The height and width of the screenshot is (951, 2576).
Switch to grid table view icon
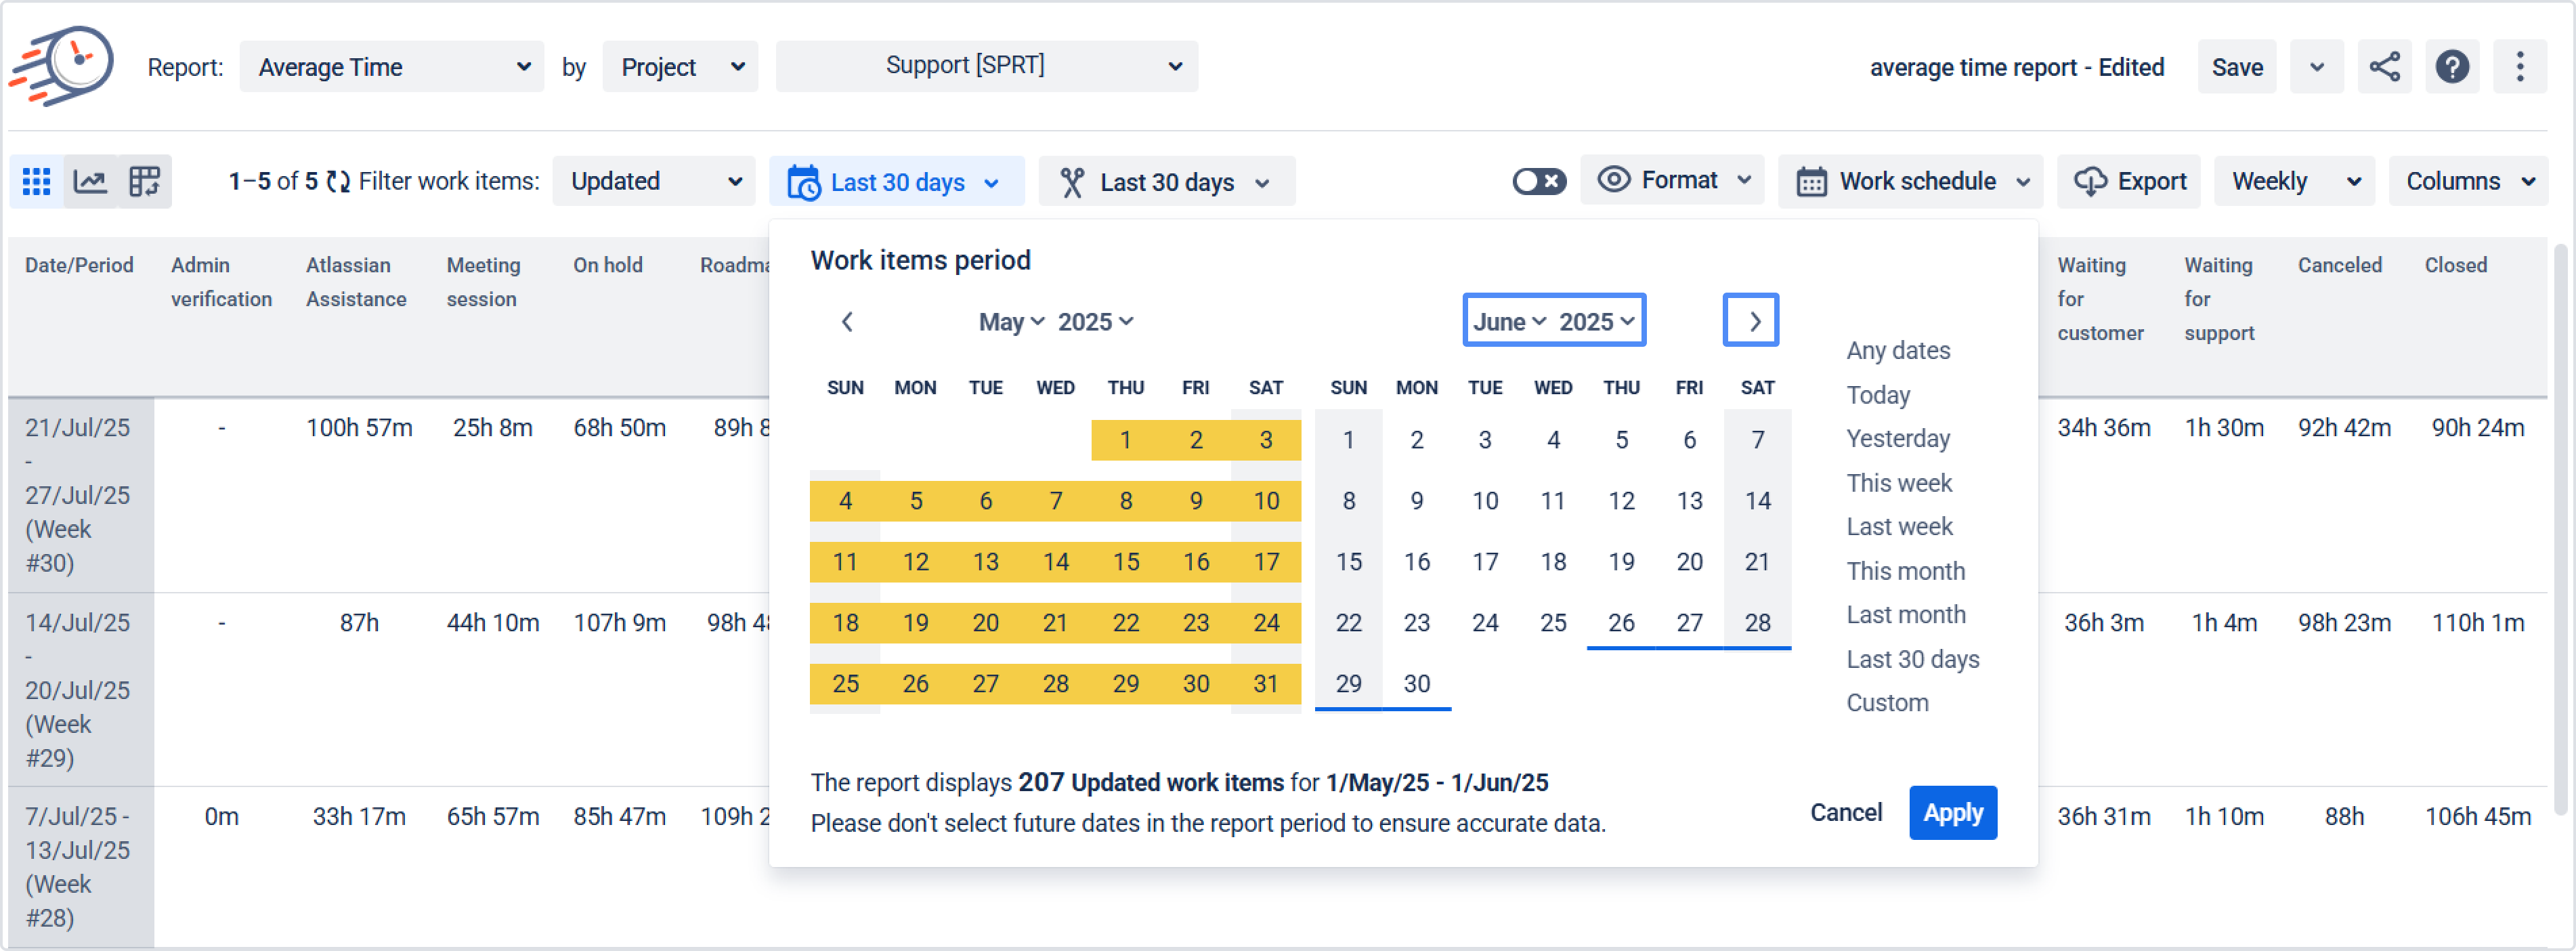pos(37,181)
